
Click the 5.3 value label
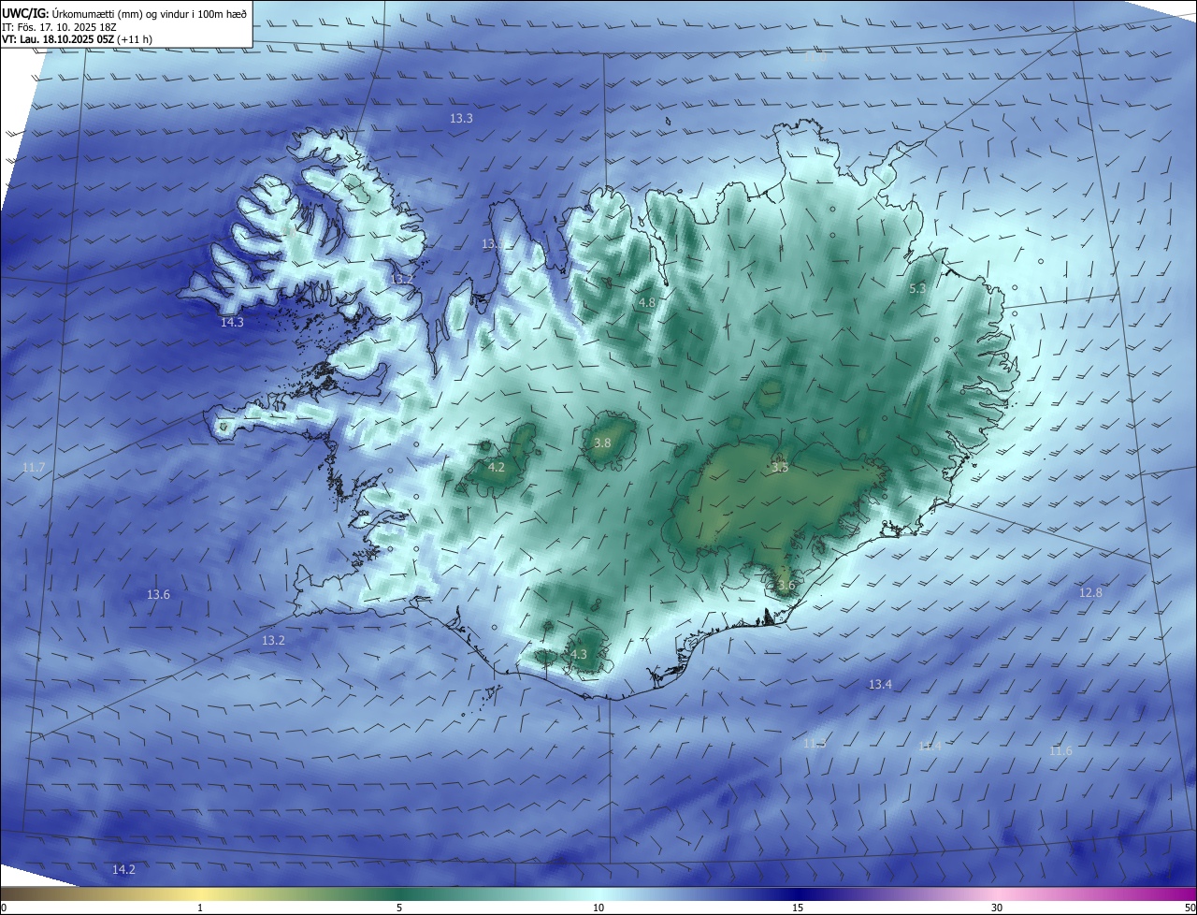point(917,289)
